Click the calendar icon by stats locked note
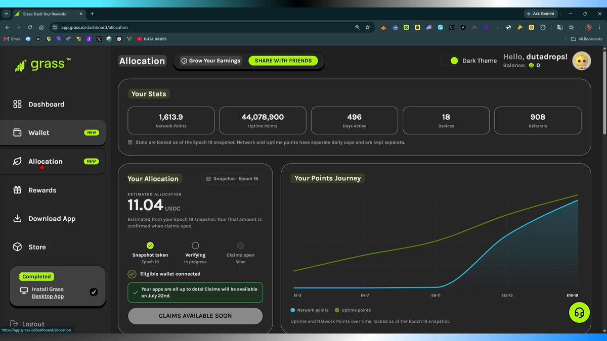This screenshot has width=607, height=341. point(131,142)
